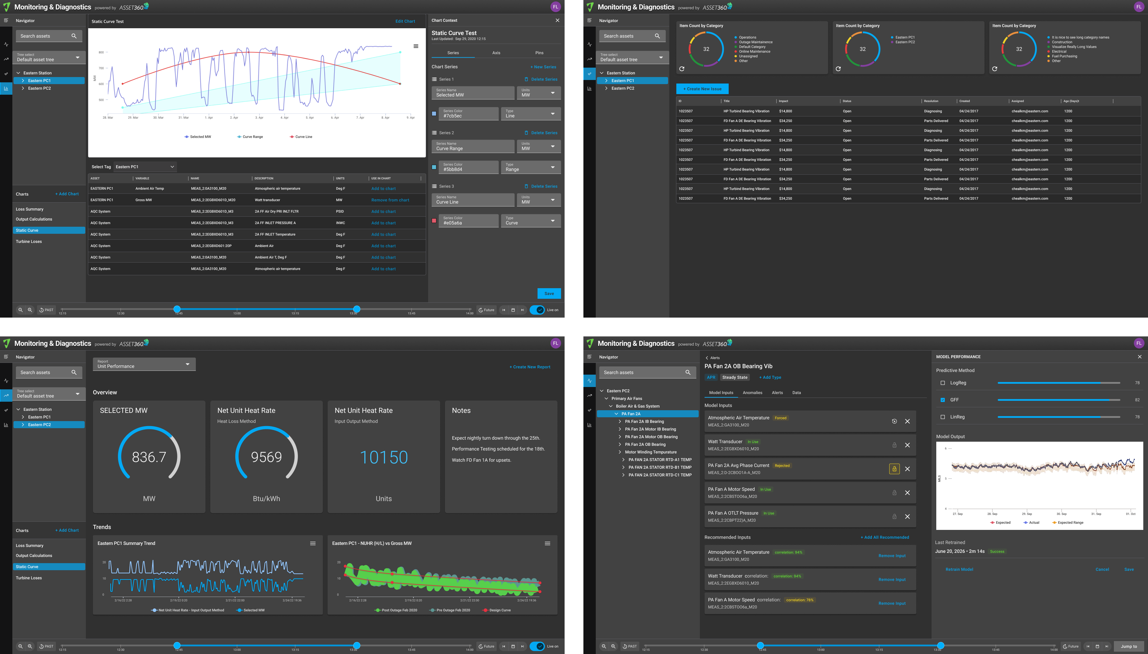Click the bar chart sidebar icon in bottom-right screen

tap(590, 425)
